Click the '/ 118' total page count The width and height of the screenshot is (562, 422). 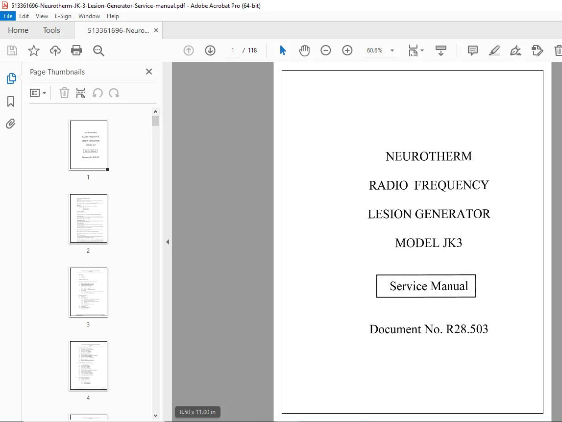tap(250, 50)
